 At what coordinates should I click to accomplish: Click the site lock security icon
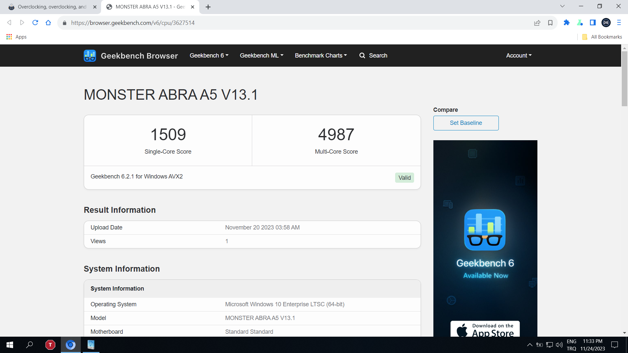tap(64, 23)
